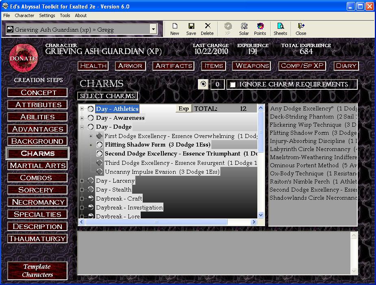This screenshot has height=285, width=376.
Task: Open the Character menu
Action: 24,15
